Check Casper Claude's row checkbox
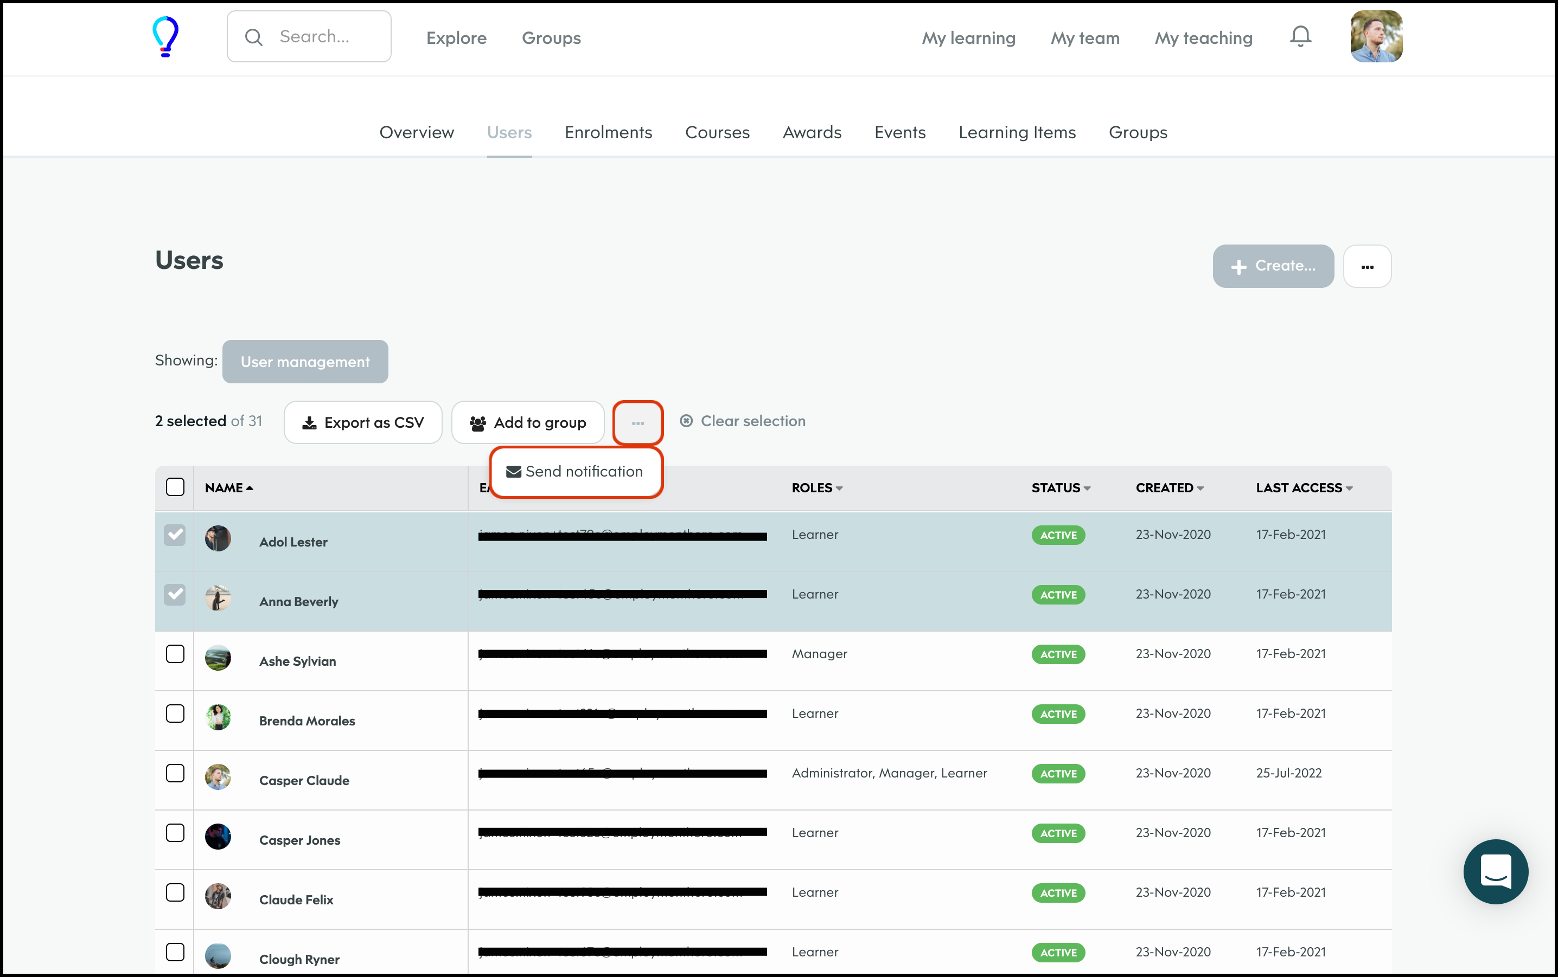The width and height of the screenshot is (1558, 977). click(x=175, y=773)
